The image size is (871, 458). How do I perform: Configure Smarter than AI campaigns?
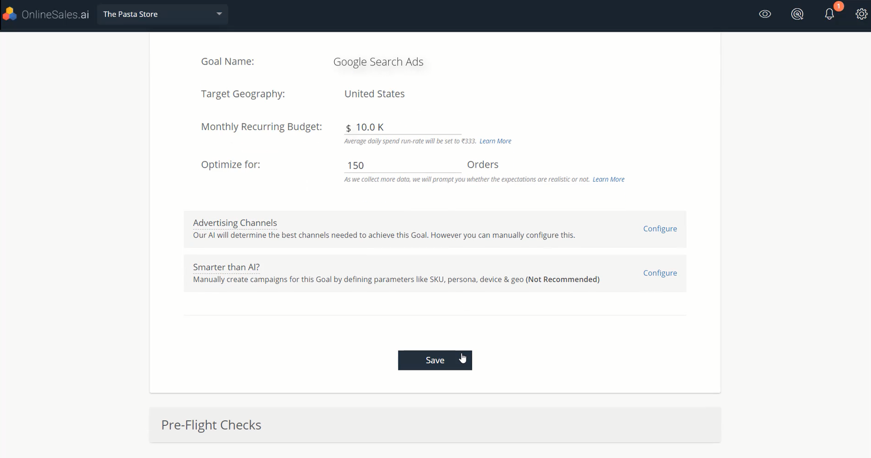[x=660, y=273]
